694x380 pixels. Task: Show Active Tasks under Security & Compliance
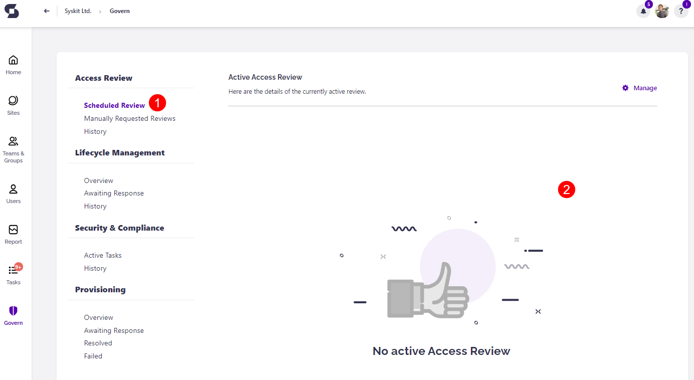click(103, 255)
